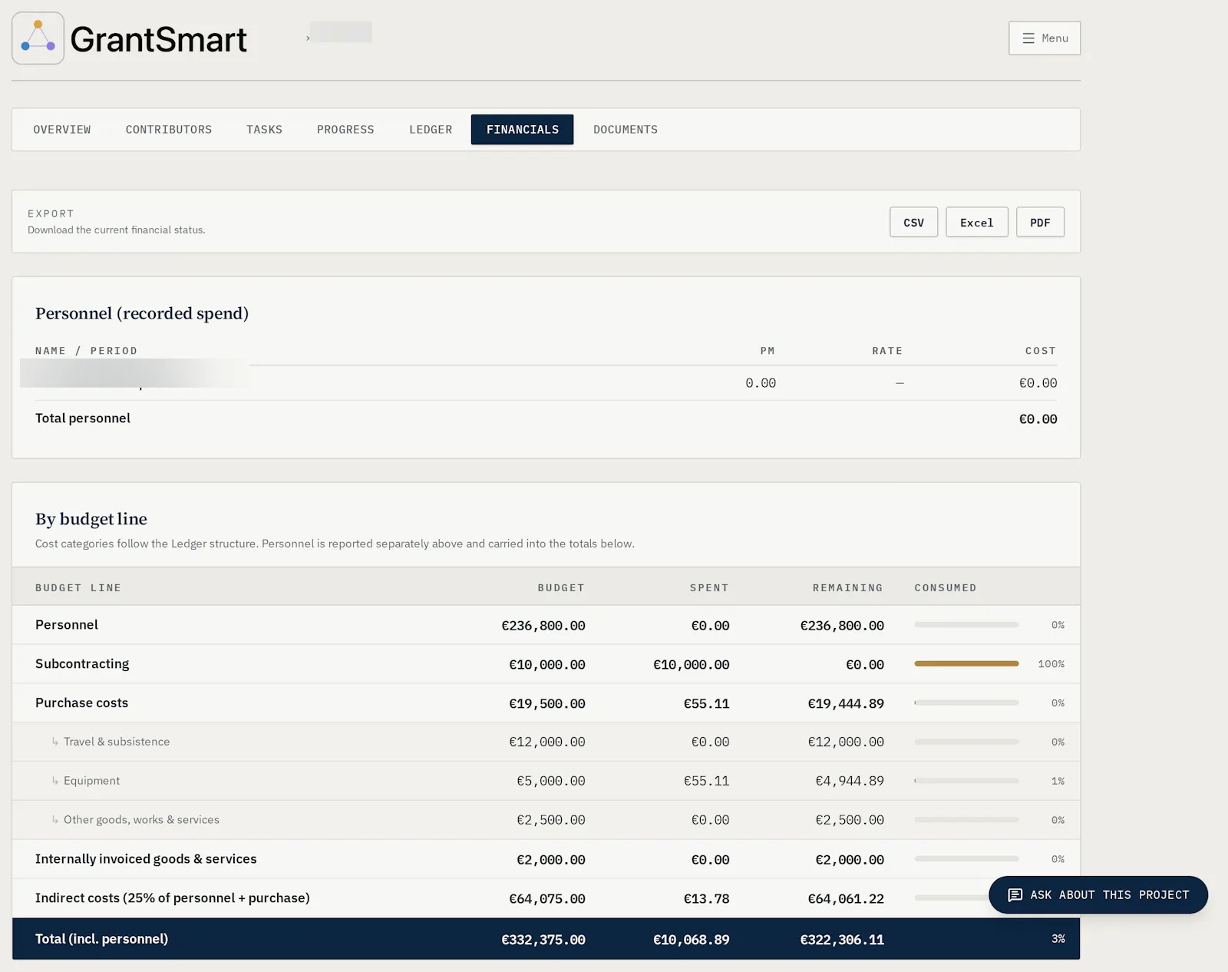Select the Subcontracting budget line
The height and width of the screenshot is (972, 1228).
coord(546,664)
